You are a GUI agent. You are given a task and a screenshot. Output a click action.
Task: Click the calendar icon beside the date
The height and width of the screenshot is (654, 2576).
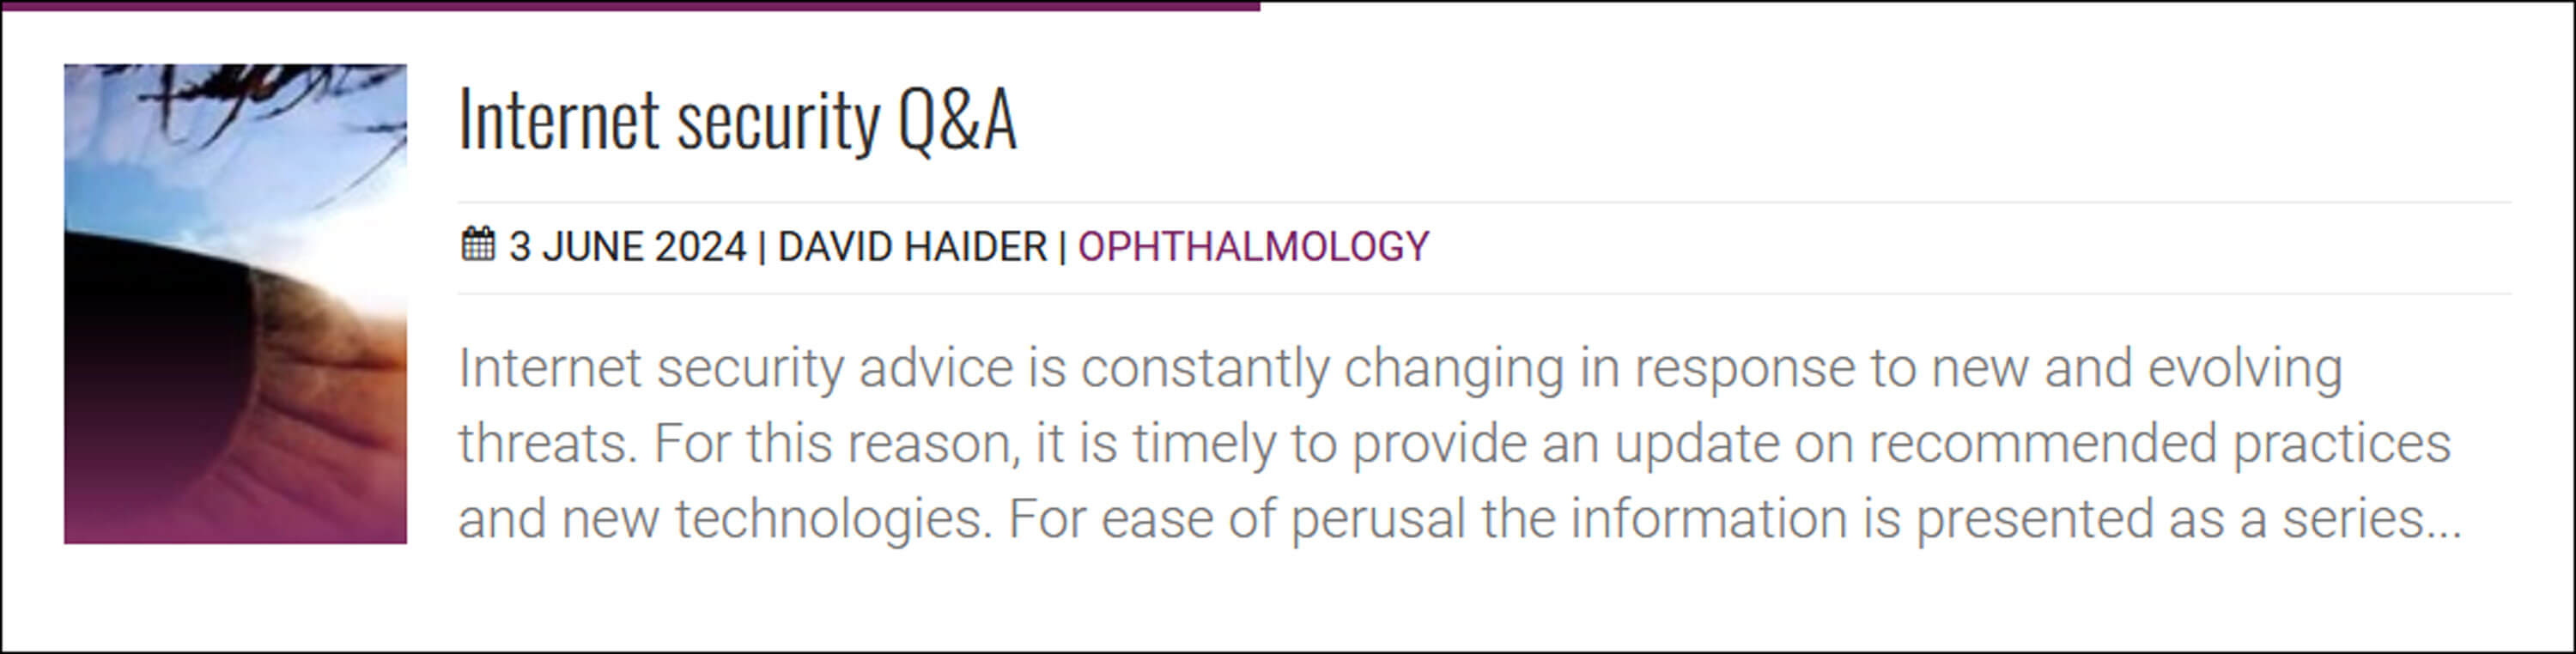click(x=477, y=245)
